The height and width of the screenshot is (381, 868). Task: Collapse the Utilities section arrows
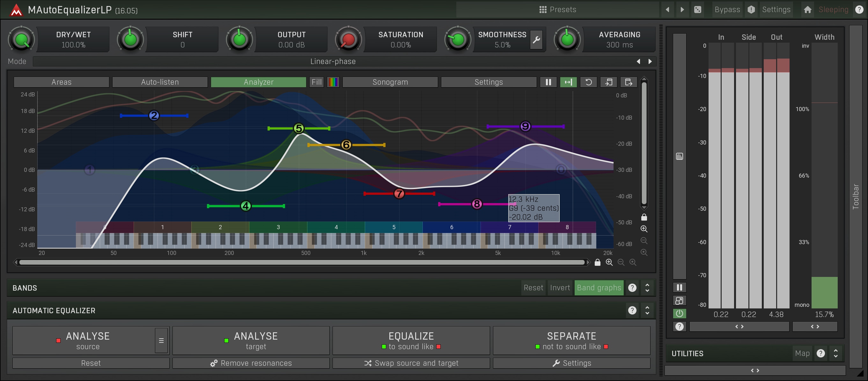[836, 353]
